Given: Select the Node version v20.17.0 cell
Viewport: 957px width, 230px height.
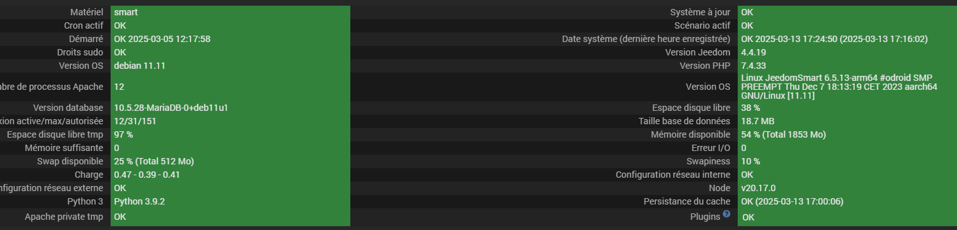Looking at the screenshot, I should [x=847, y=188].
